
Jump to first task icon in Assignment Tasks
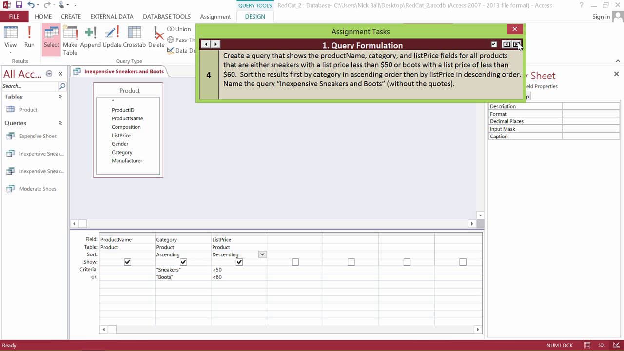pos(507,44)
